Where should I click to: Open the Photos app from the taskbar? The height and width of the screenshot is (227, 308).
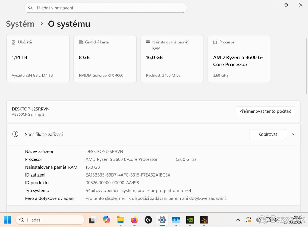(x=176, y=220)
